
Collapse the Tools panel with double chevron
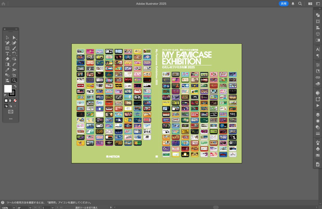(x=16, y=29)
